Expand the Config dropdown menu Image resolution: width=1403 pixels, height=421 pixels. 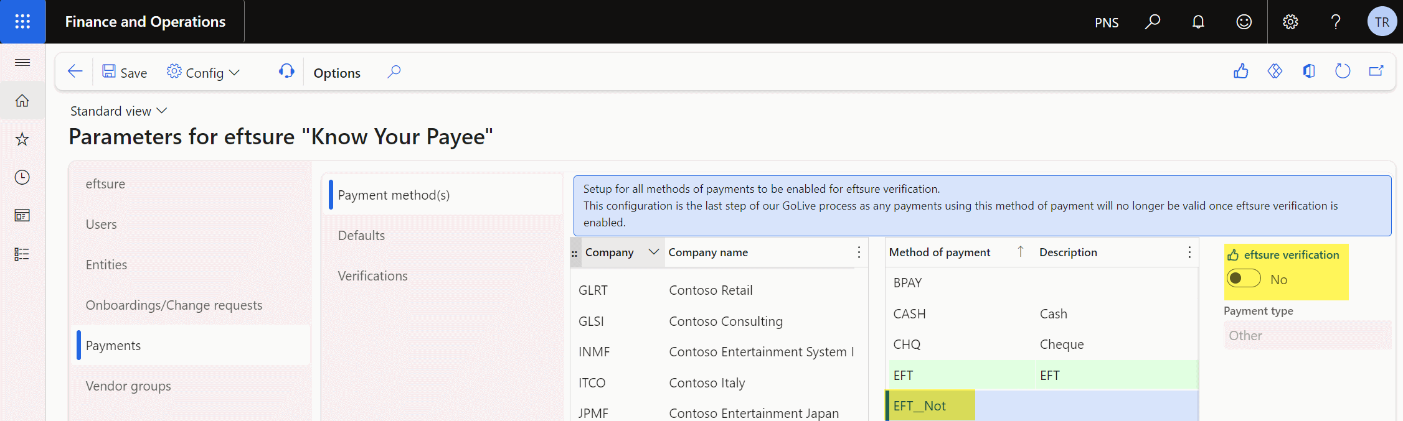(204, 73)
